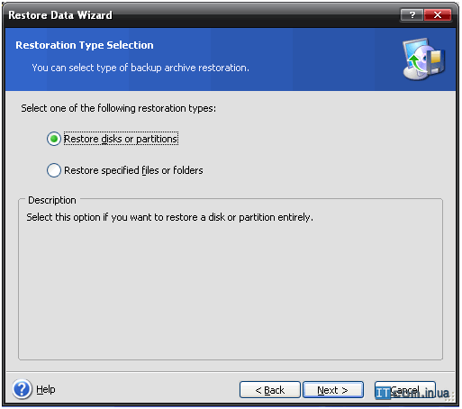The height and width of the screenshot is (409, 462).
Task: Click 'You can select type of backup' subtitle
Action: point(140,68)
